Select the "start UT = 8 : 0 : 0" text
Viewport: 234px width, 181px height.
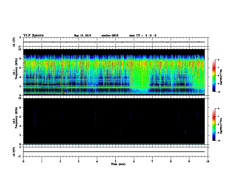[143, 35]
